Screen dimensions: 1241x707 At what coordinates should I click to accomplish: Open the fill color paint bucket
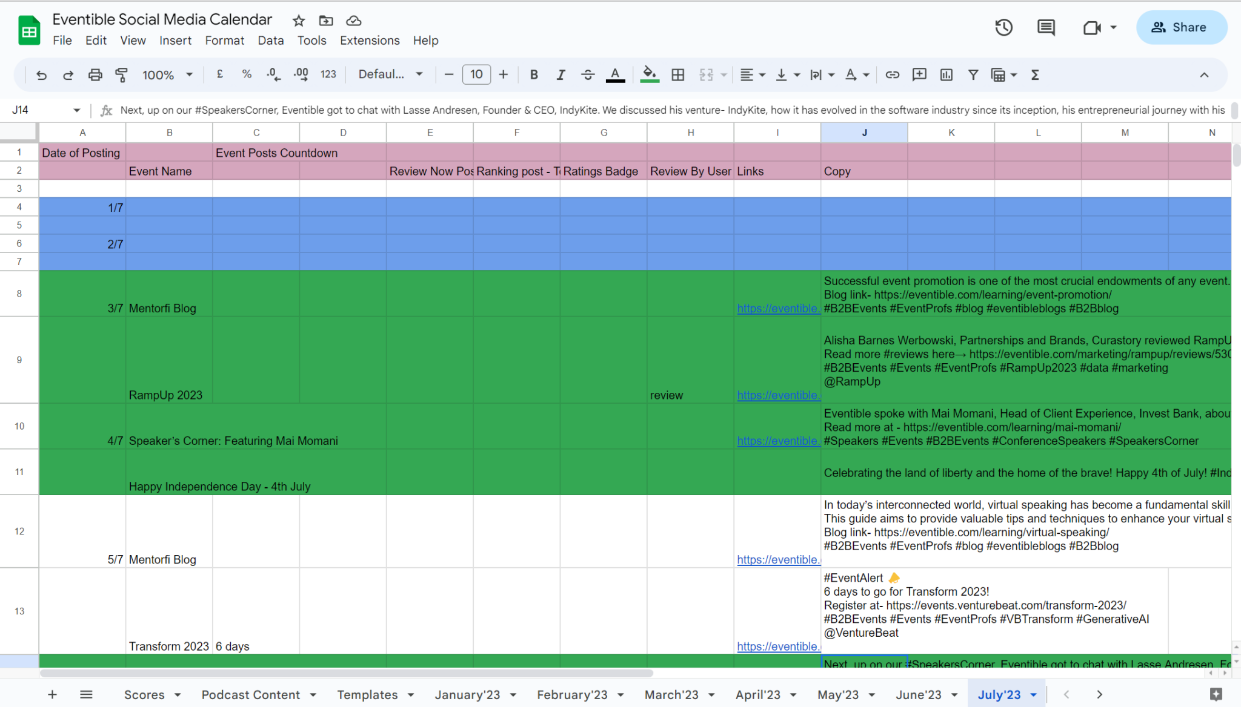pos(649,74)
